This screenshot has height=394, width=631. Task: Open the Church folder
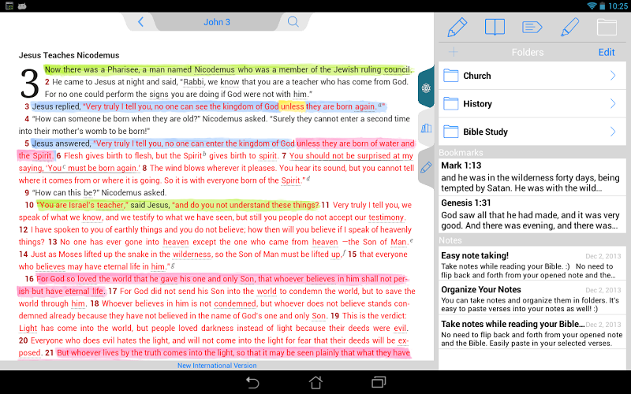[x=532, y=76]
